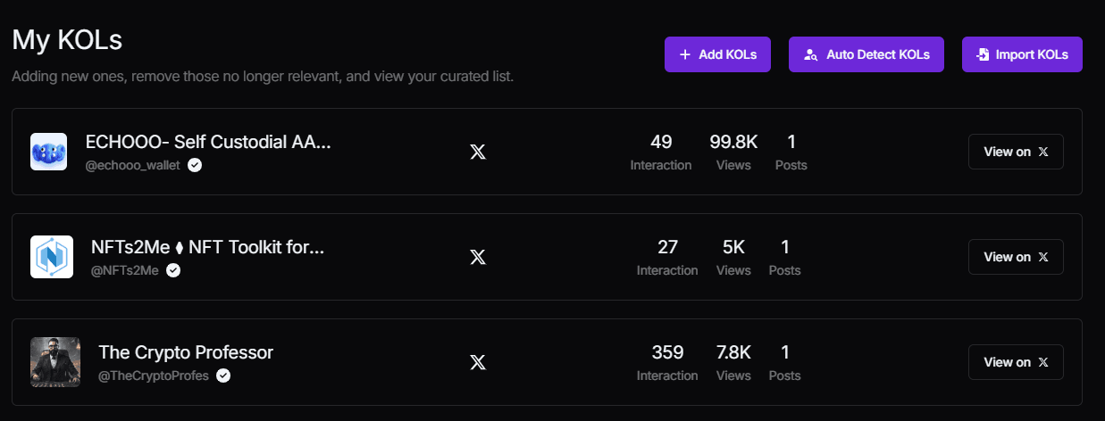Click the 359 Interaction count
1105x421 pixels.
(667, 352)
